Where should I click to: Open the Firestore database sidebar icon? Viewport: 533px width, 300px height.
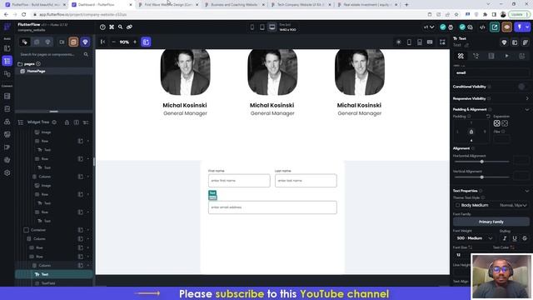[7, 97]
